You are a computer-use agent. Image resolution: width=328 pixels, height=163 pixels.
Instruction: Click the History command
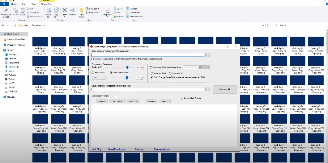coord(118,16)
